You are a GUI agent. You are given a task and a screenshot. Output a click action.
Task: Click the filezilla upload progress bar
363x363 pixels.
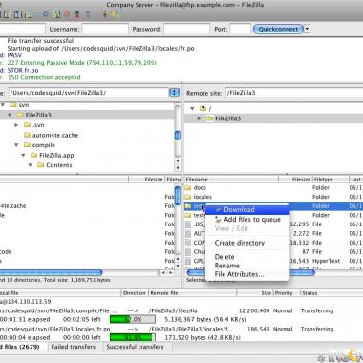click(x=133, y=319)
